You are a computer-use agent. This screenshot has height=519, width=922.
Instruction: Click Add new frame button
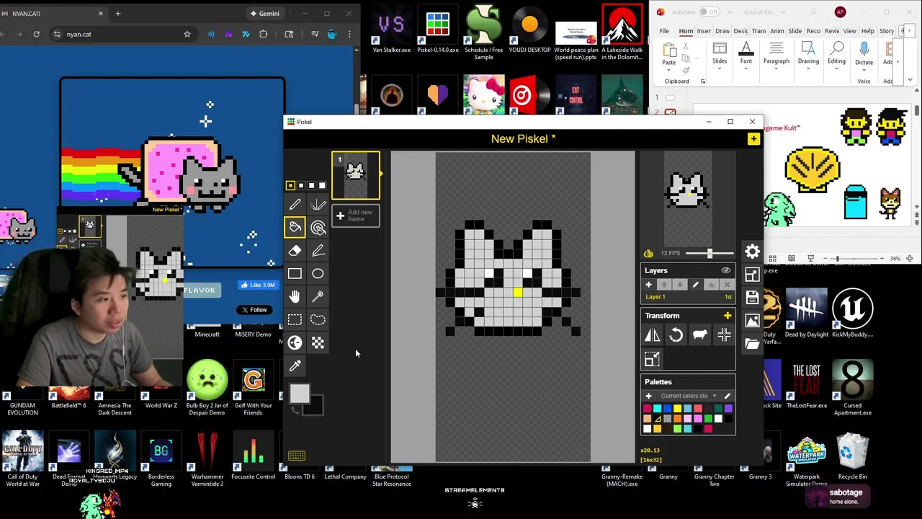click(x=355, y=216)
